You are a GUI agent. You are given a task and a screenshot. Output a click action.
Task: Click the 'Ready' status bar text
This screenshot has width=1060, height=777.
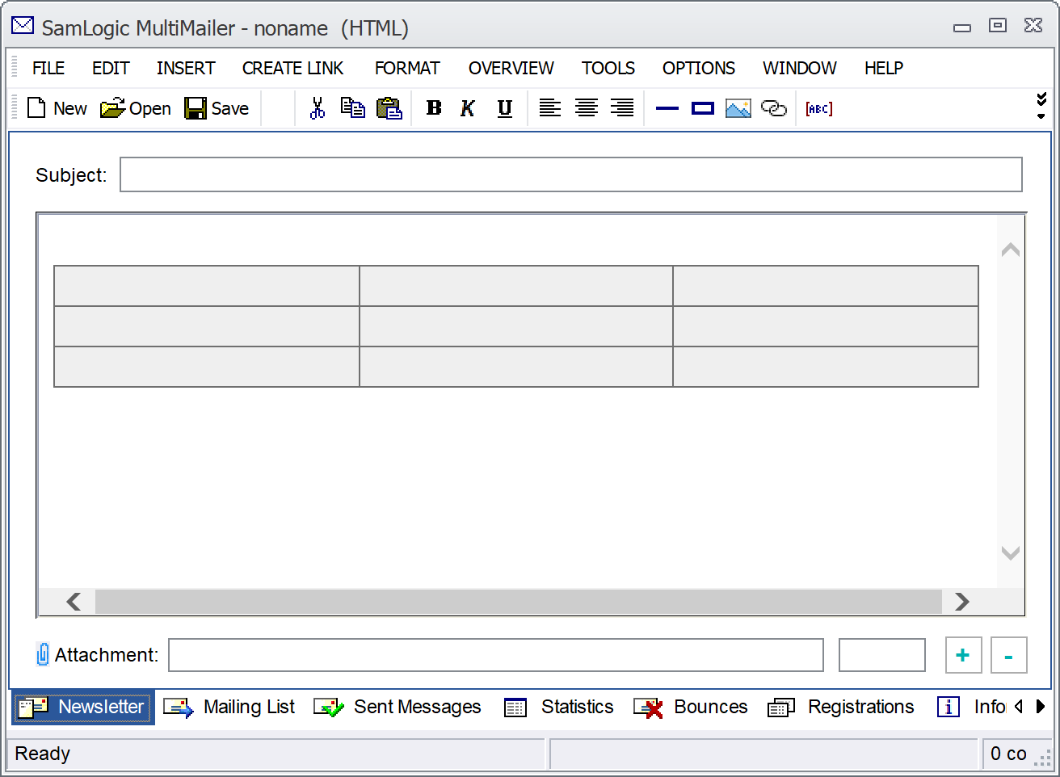click(x=43, y=754)
